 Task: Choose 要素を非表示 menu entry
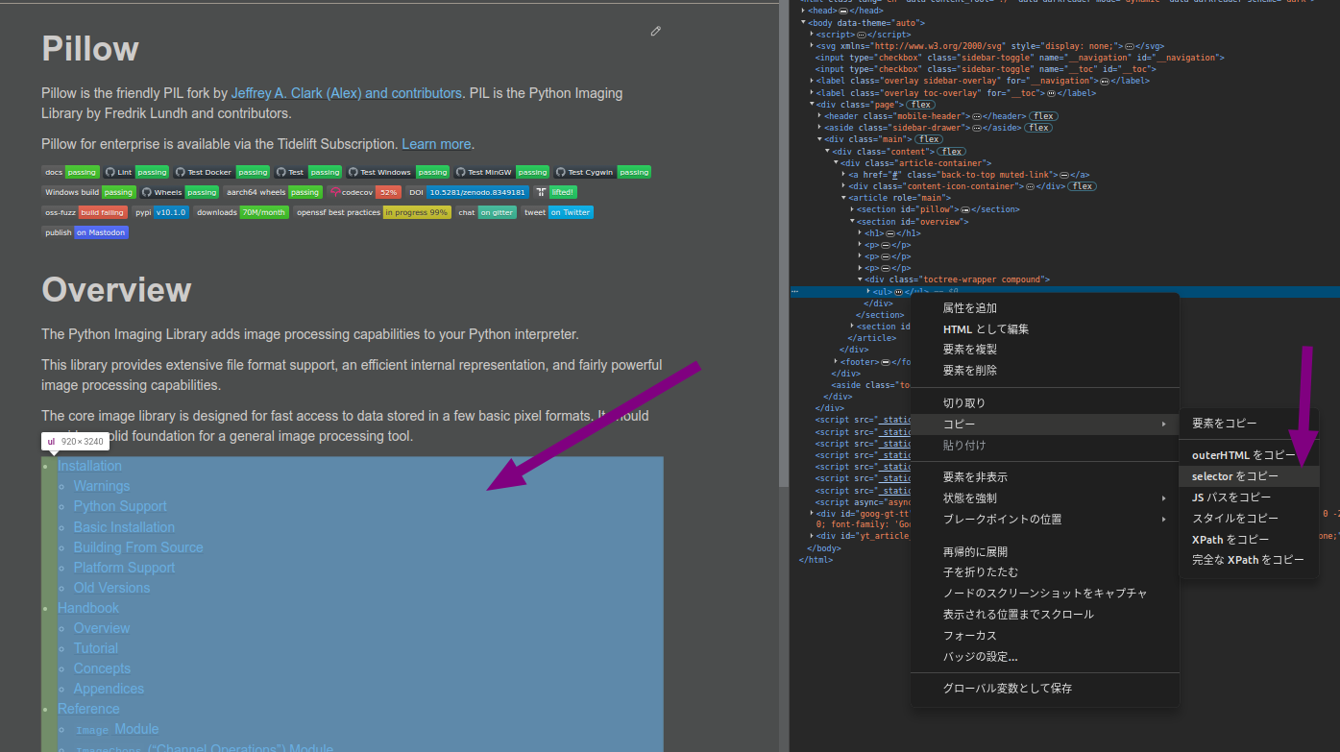tap(1045, 477)
